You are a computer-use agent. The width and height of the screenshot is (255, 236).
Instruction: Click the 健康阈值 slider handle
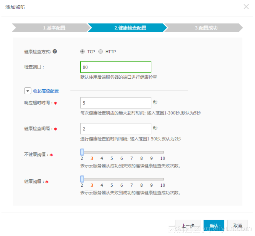[x=82, y=179]
